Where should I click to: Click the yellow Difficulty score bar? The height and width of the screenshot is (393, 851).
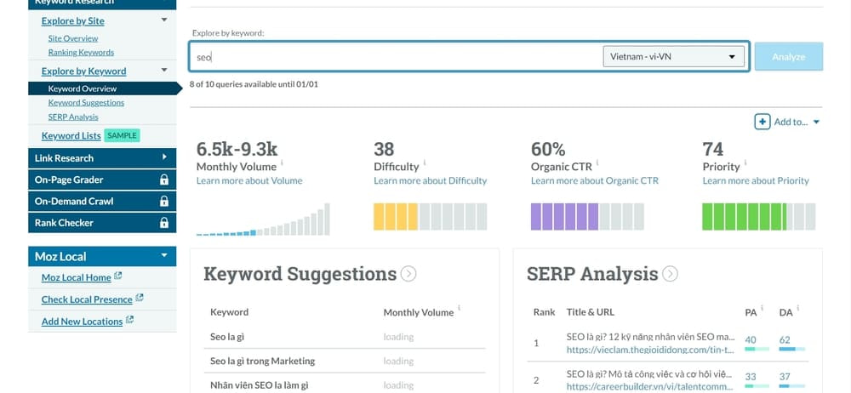pos(431,217)
